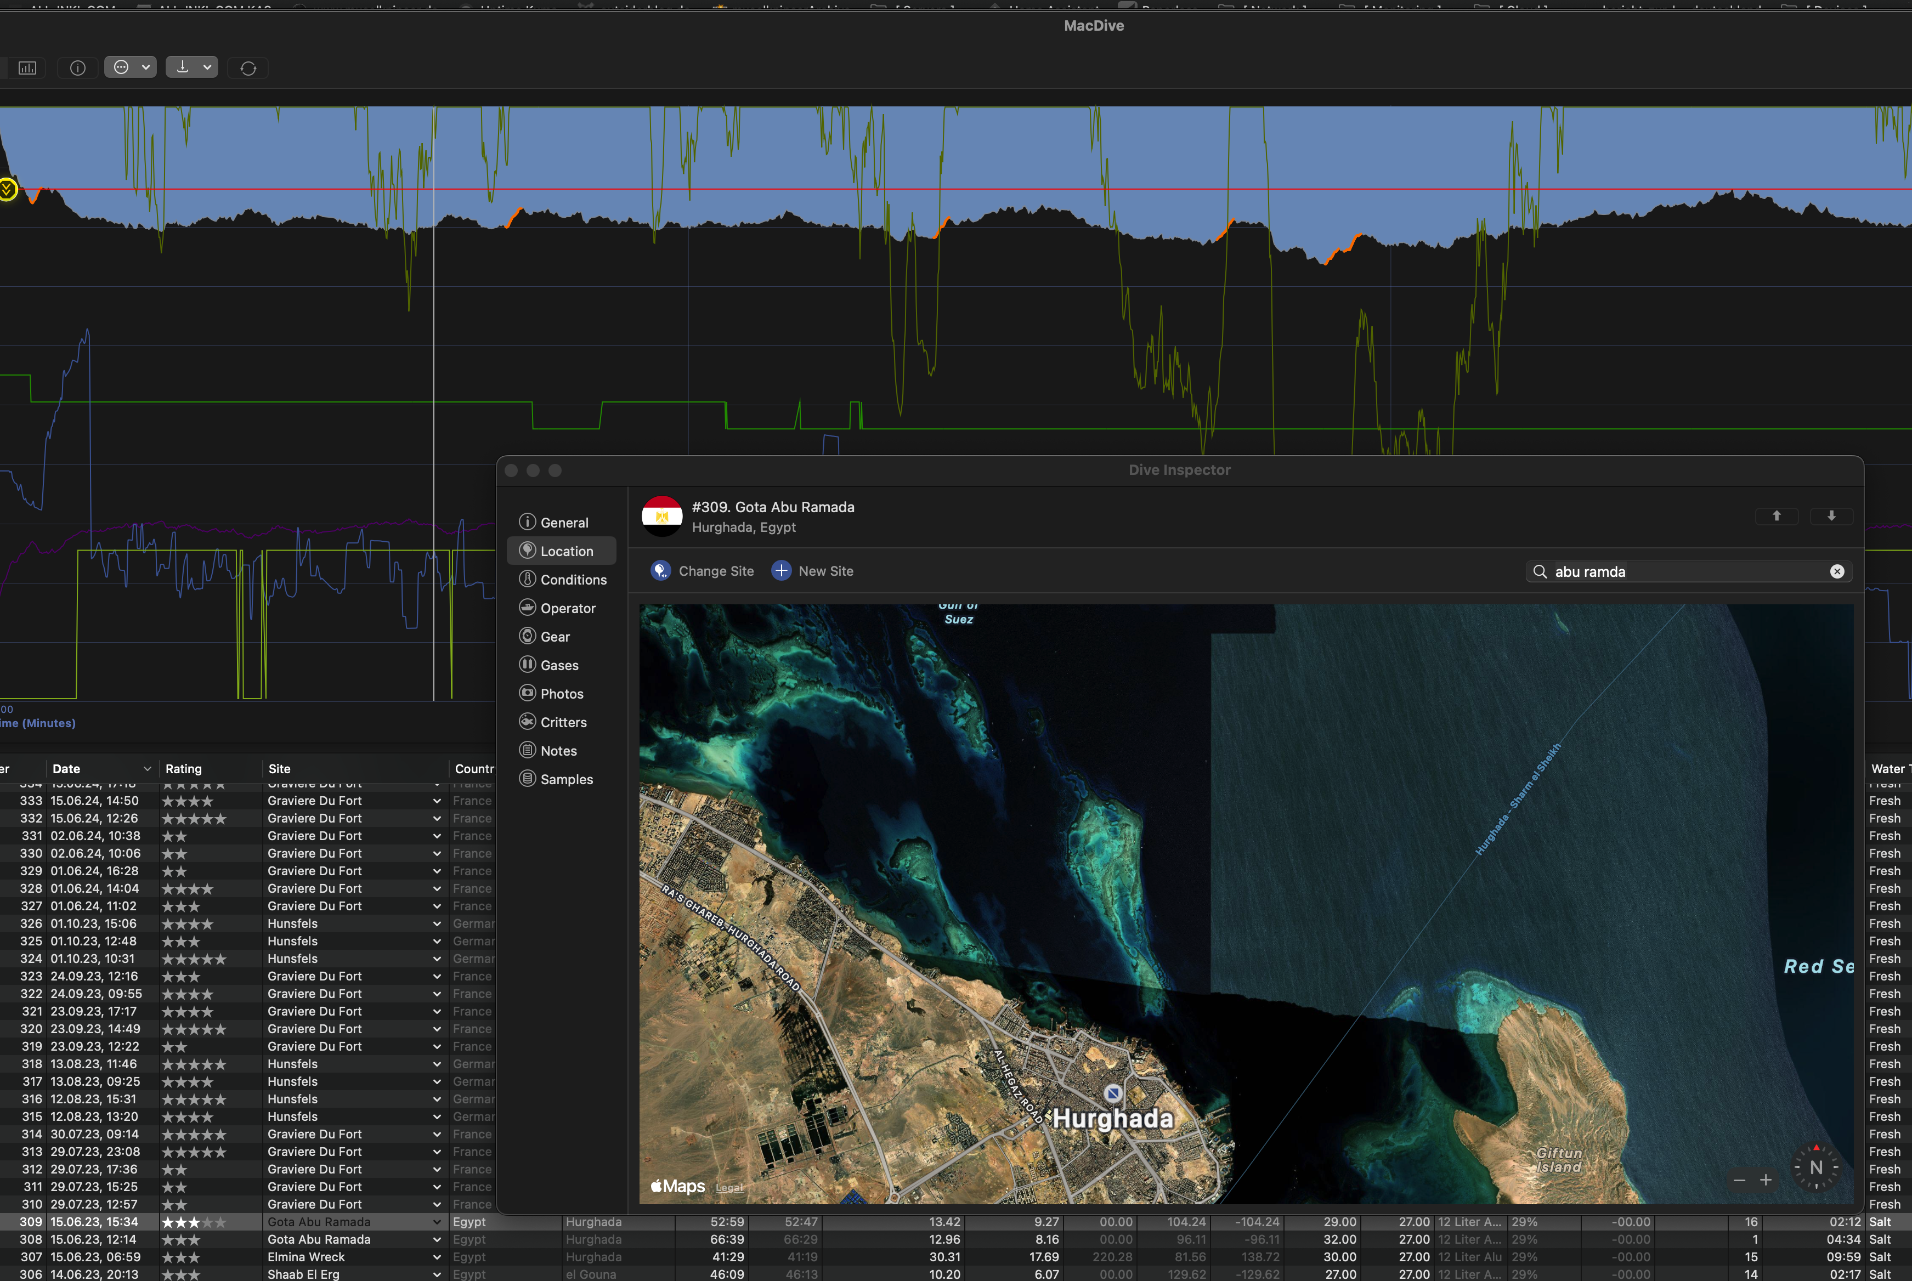Image resolution: width=1912 pixels, height=1281 pixels.
Task: Click the General tab info icon
Action: (x=528, y=522)
